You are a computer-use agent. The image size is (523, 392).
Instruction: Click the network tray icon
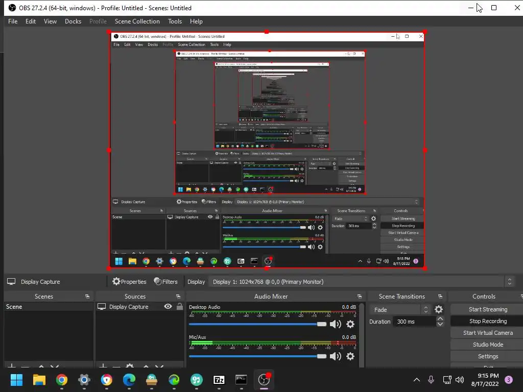[x=447, y=380]
